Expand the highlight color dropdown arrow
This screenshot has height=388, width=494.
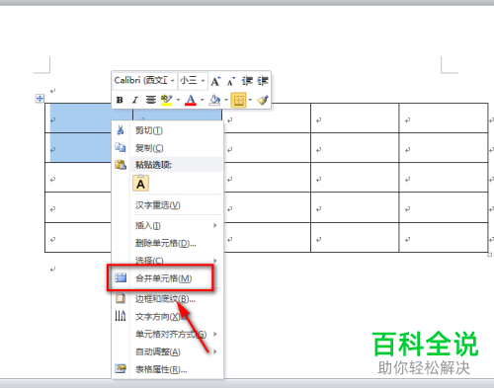[178, 100]
